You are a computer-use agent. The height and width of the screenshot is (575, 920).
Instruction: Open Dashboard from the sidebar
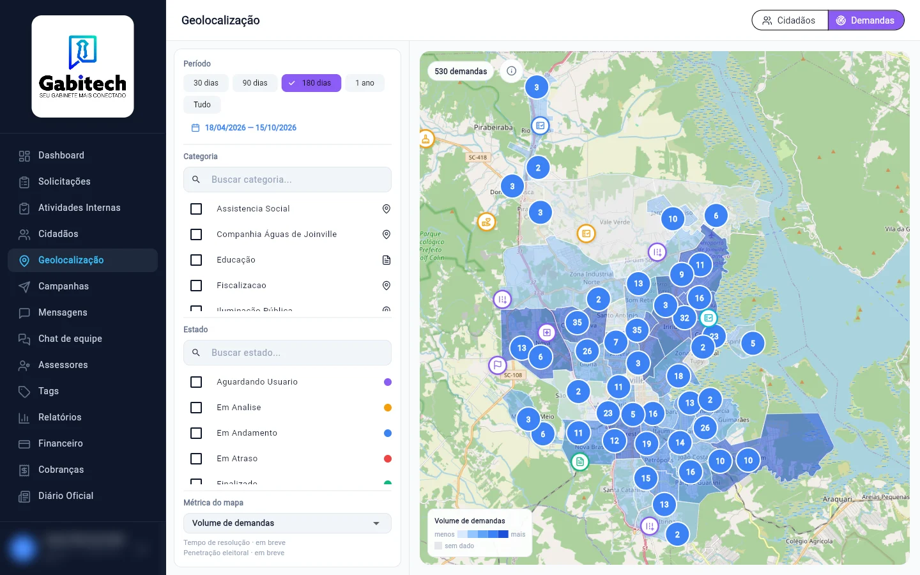82,155
